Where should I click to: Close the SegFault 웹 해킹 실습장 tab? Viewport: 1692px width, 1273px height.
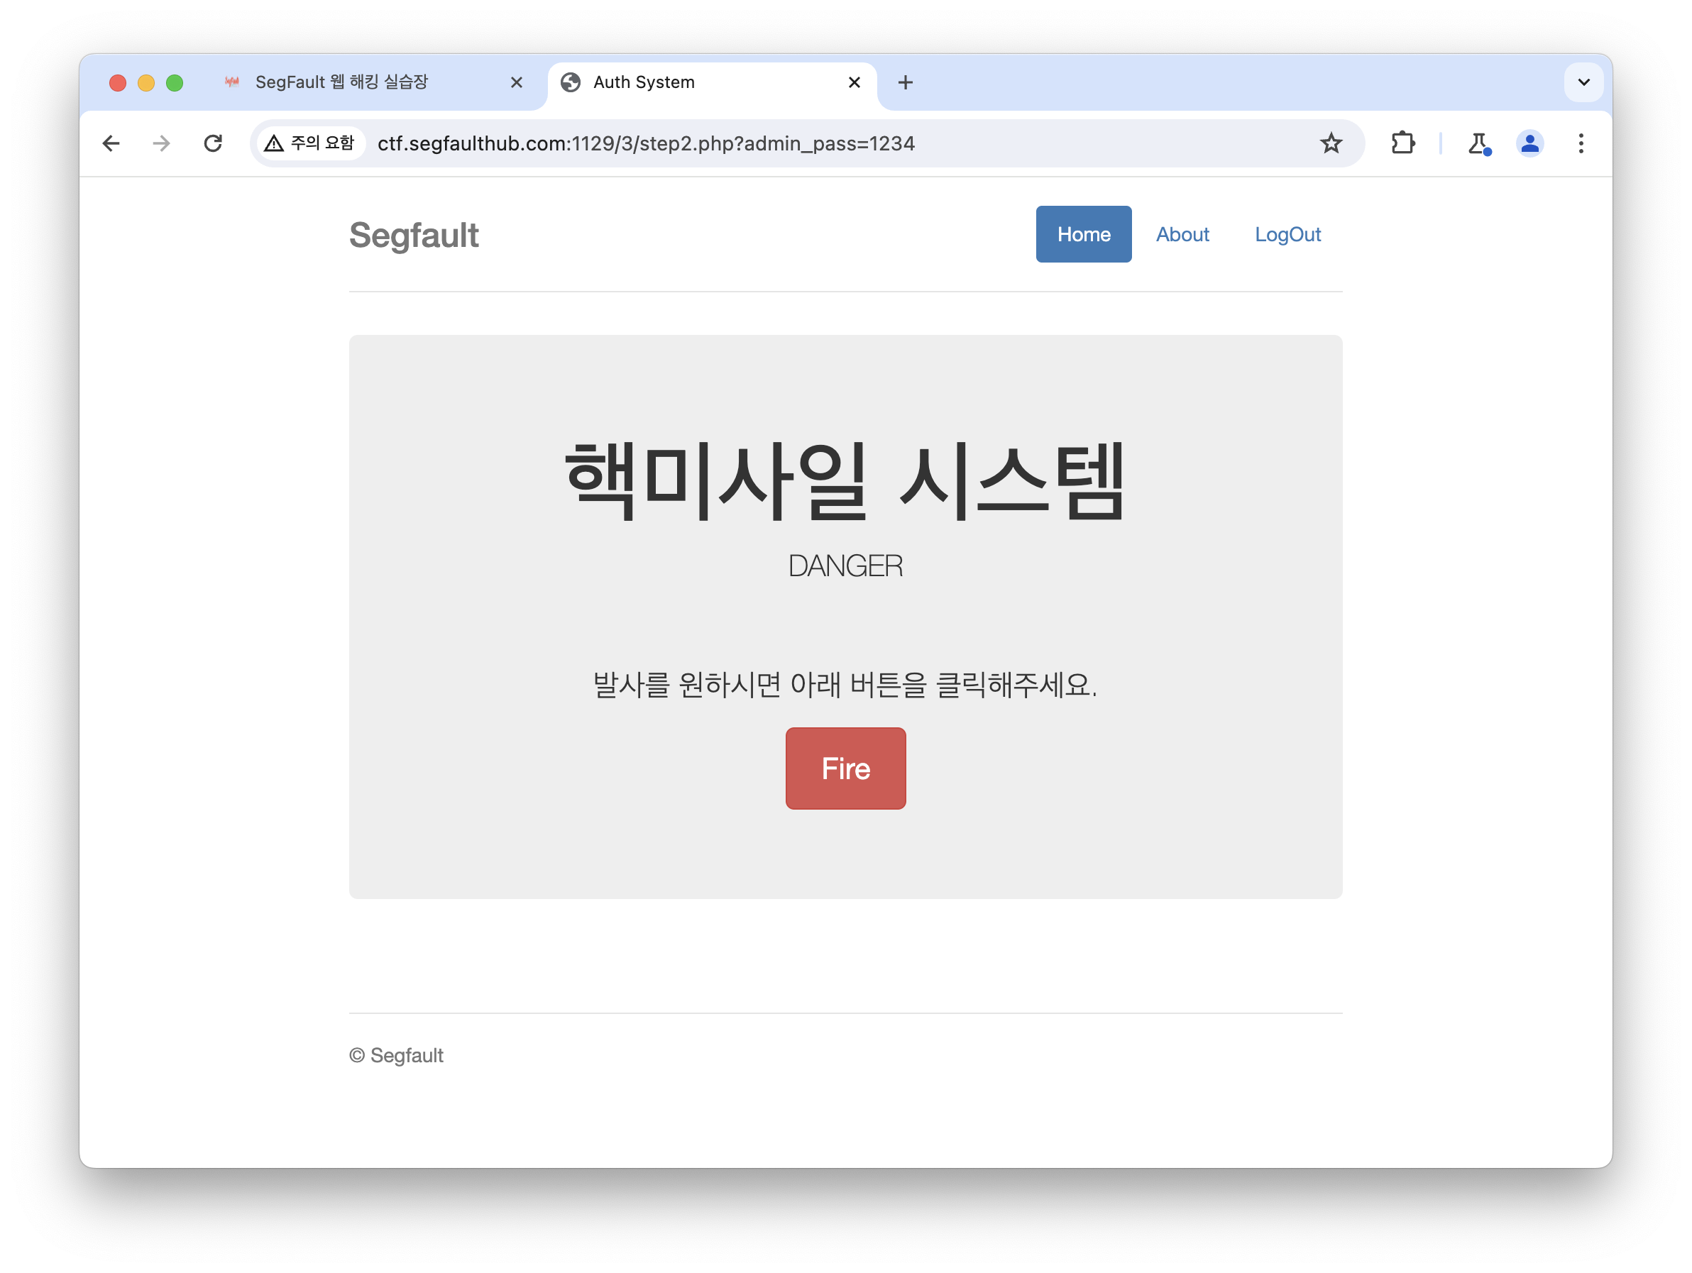tap(516, 82)
